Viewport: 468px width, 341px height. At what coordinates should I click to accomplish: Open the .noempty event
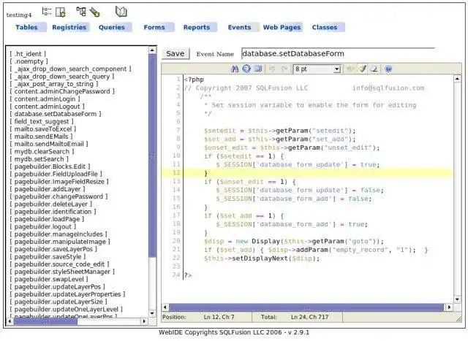(29, 61)
